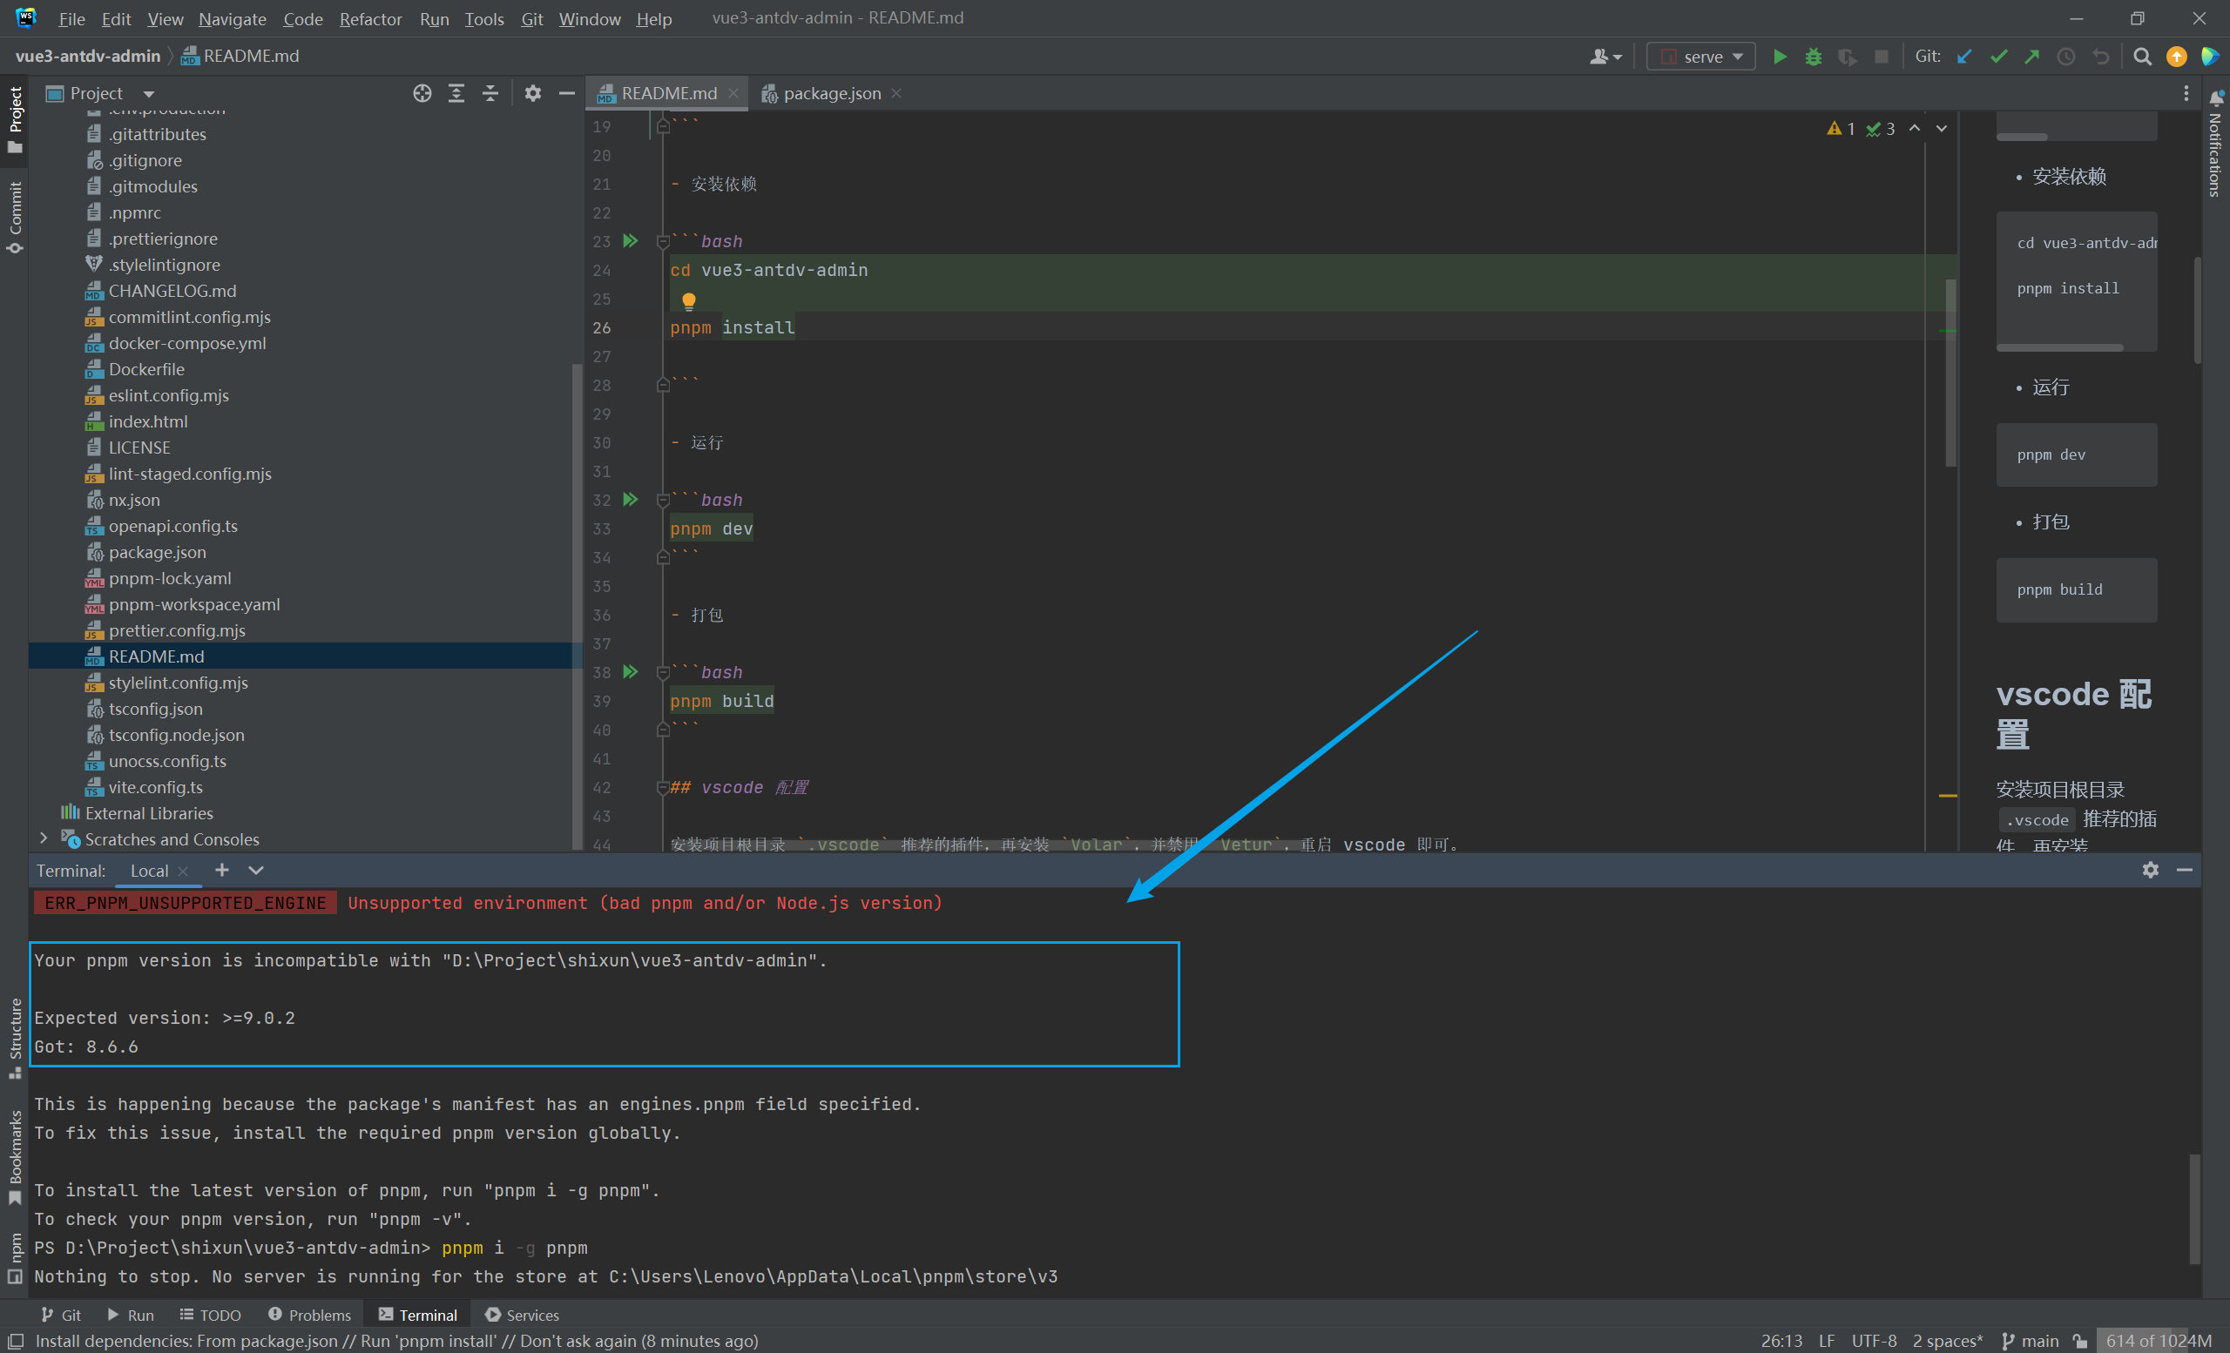Commit changes using the Git checkmark icon

pyautogui.click(x=1998, y=56)
